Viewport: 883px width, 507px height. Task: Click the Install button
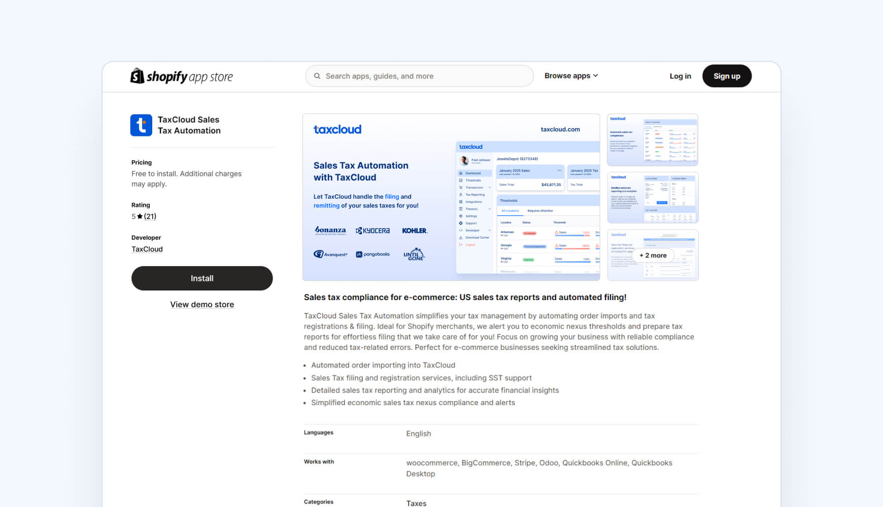[202, 278]
